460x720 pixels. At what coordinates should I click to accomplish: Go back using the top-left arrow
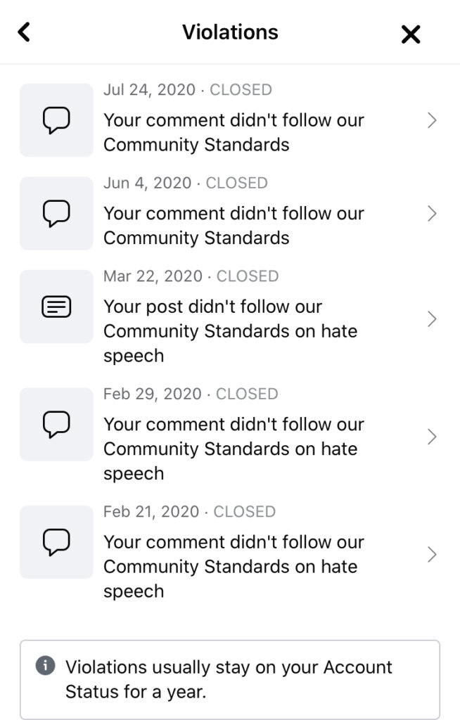(x=25, y=32)
